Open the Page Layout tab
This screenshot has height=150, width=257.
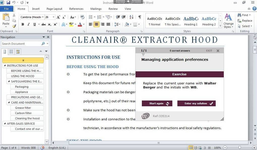pos(54,9)
